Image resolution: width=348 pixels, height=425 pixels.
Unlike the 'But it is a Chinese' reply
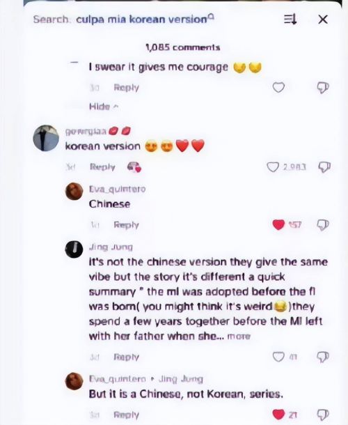point(278,415)
